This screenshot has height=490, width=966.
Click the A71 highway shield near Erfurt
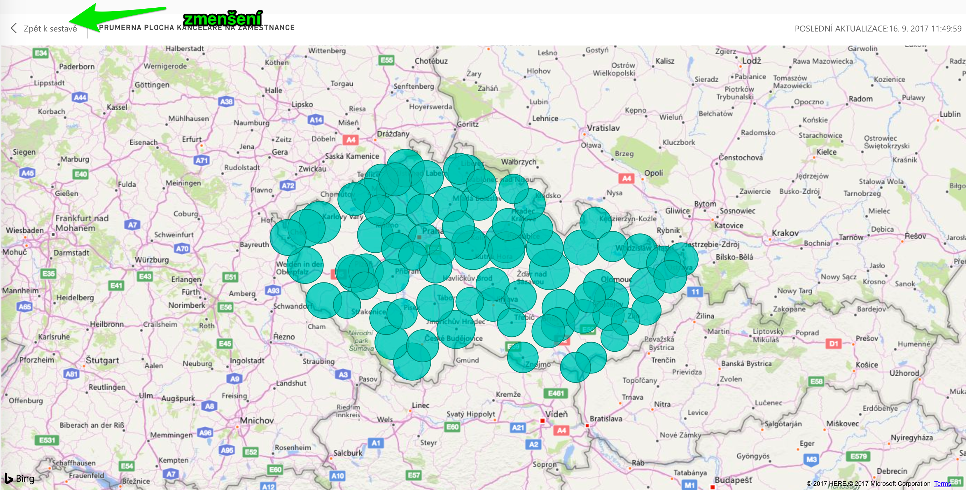(202, 160)
